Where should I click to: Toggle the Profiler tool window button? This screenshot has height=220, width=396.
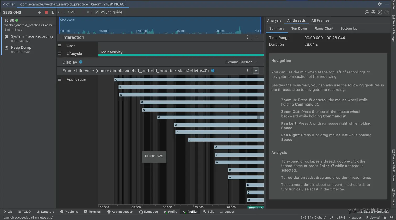point(190,212)
